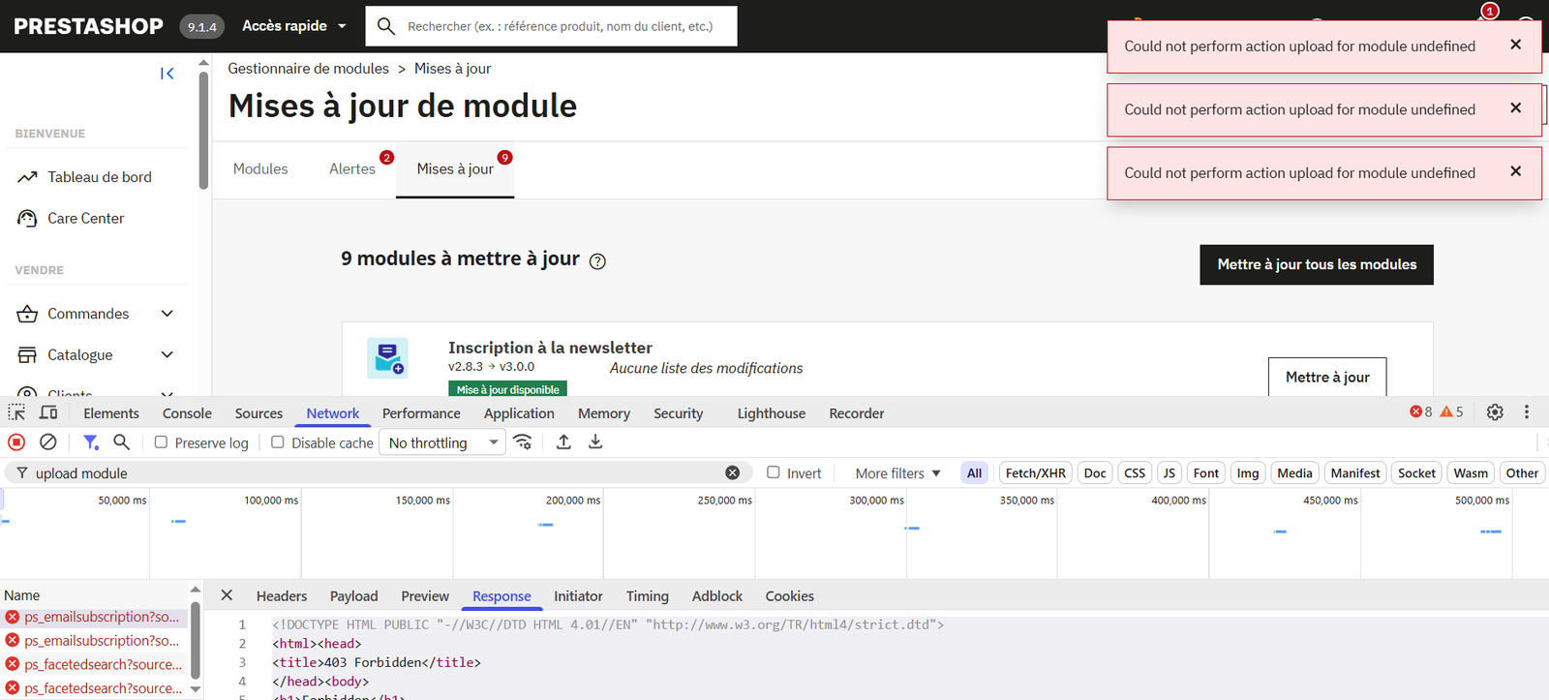Image resolution: width=1549 pixels, height=700 pixels.
Task: Click the DevTools warning count badge
Action: [1452, 412]
